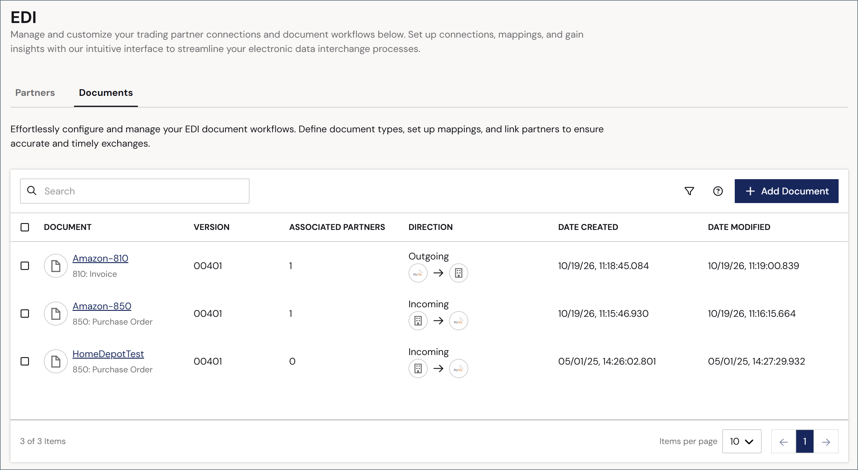This screenshot has height=470, width=858.
Task: Open the filter icon in the toolbar
Action: (x=689, y=191)
